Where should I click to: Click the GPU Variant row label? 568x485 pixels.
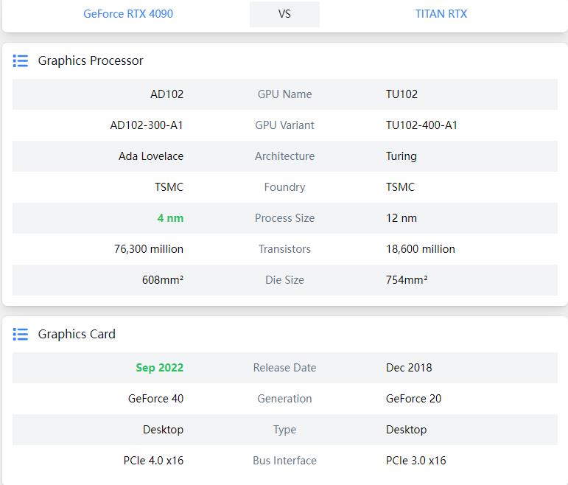(284, 125)
